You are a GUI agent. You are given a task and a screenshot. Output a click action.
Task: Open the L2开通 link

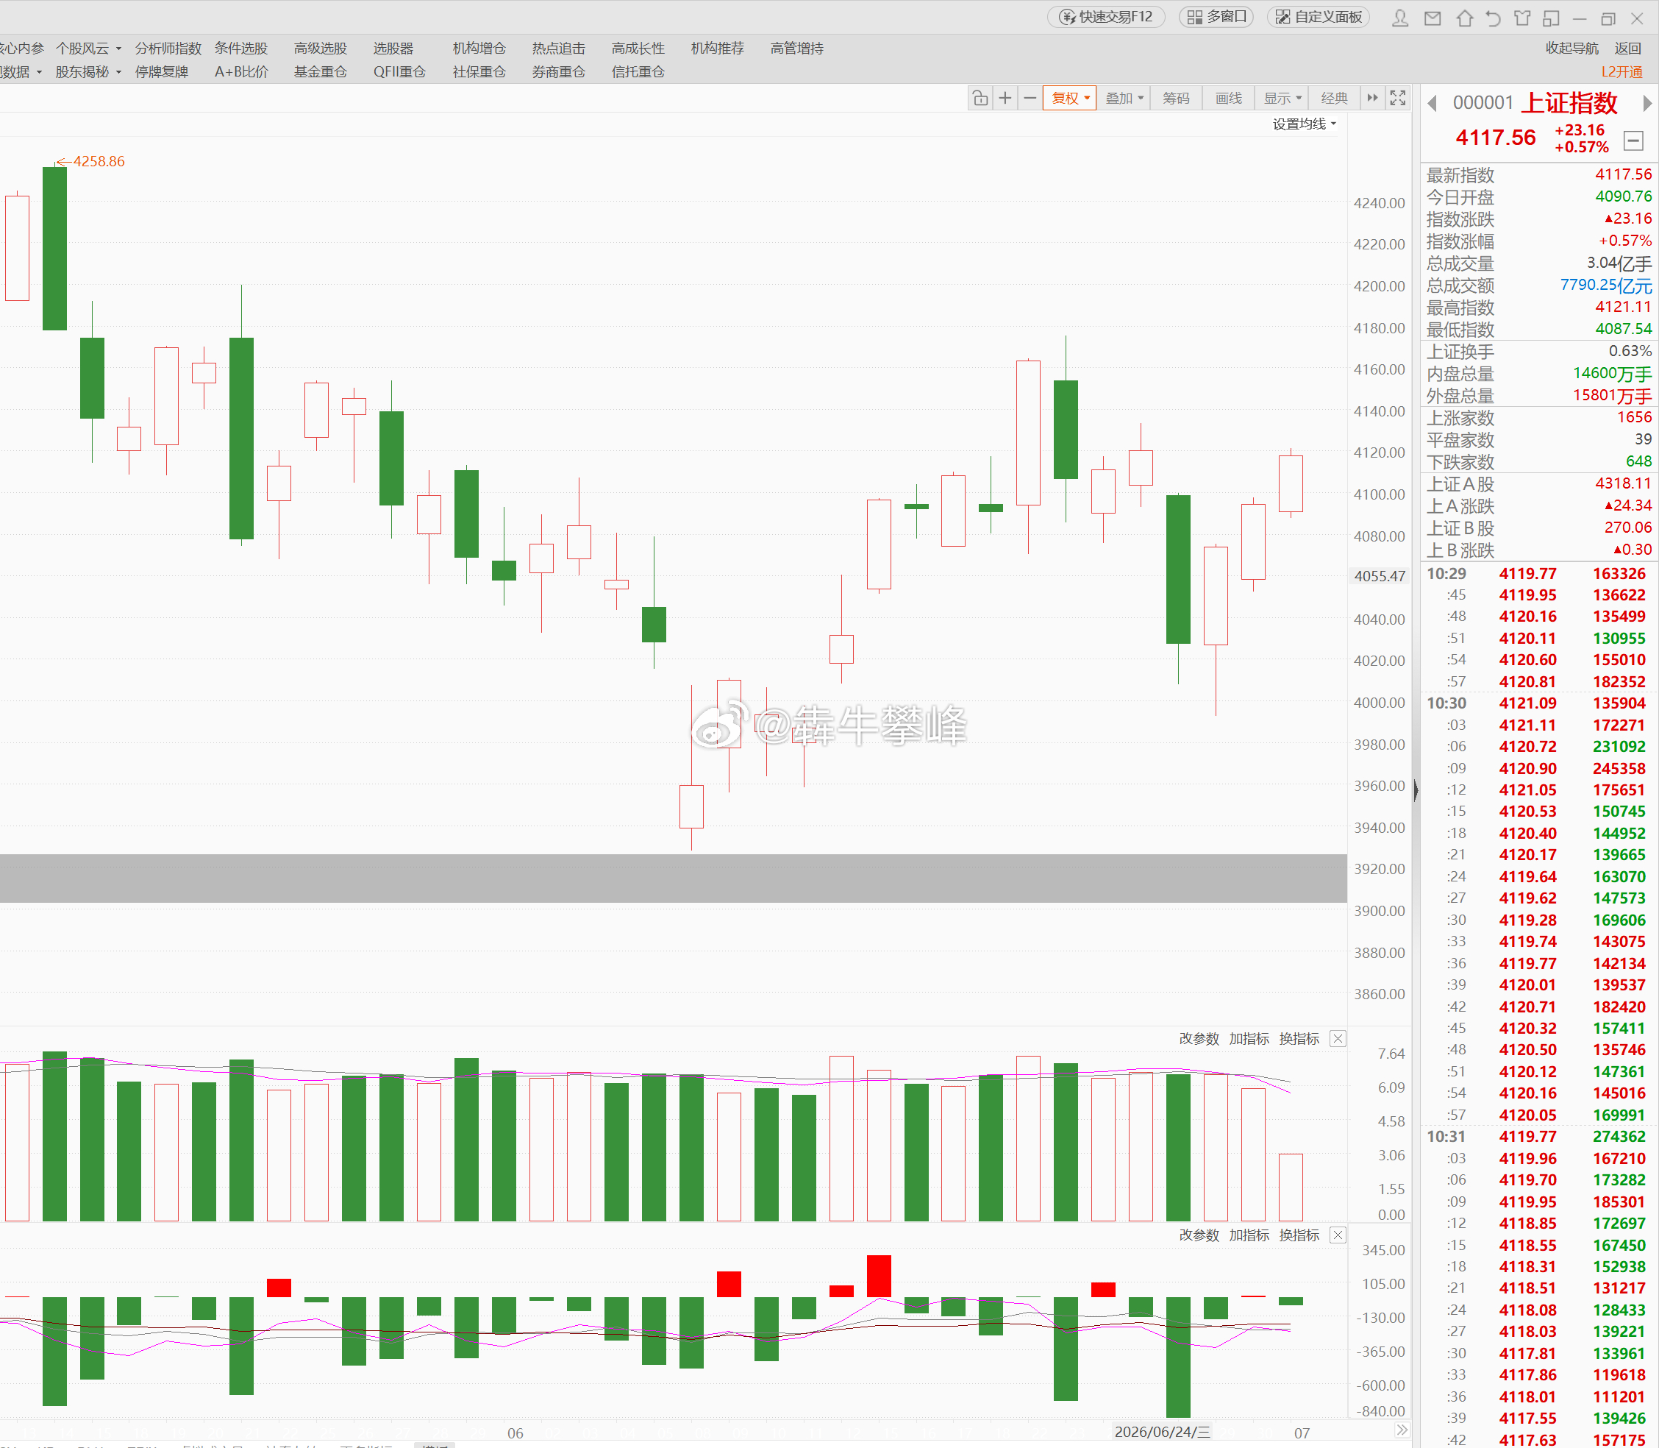tap(1621, 72)
